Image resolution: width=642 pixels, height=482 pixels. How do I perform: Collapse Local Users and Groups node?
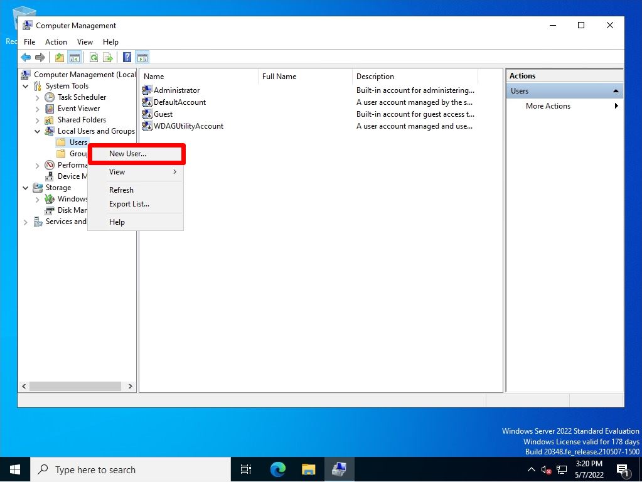pos(37,131)
